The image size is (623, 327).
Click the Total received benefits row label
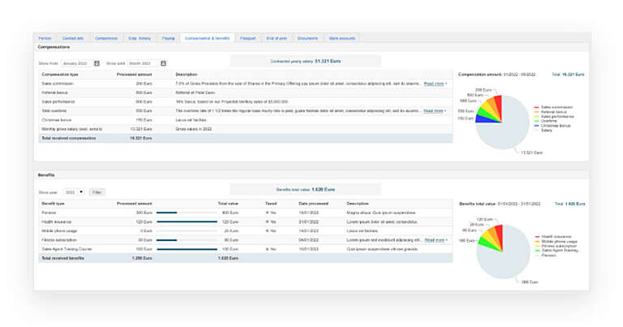62,258
